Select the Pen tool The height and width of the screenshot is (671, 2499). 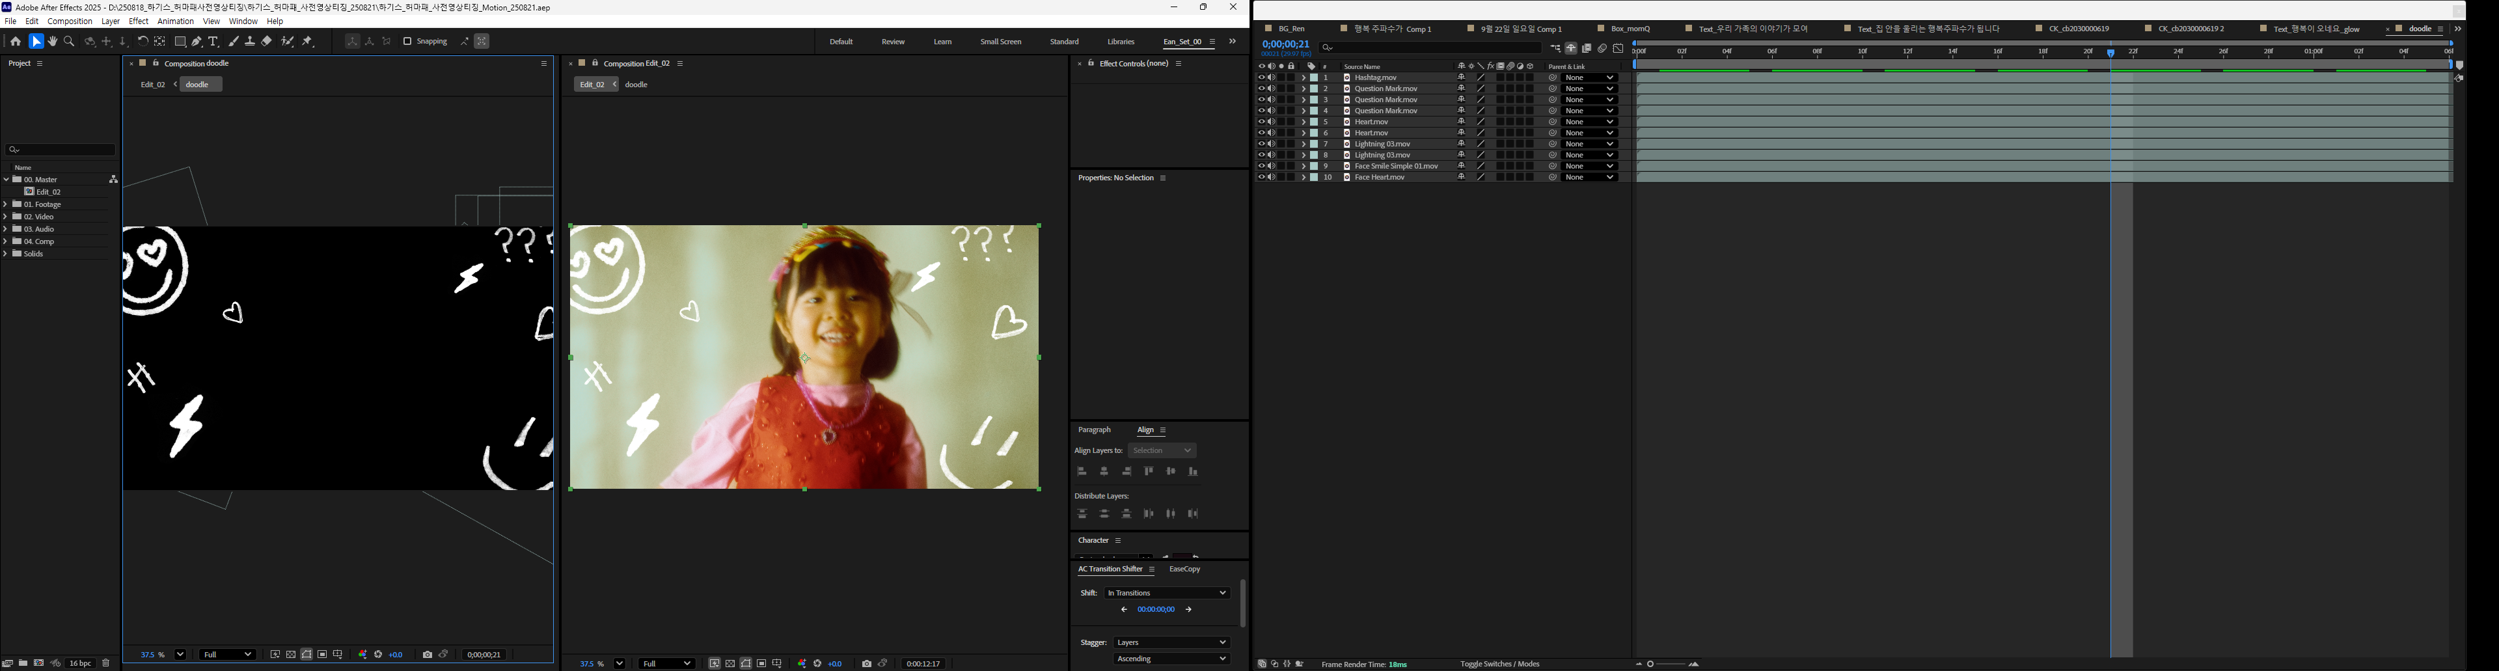point(196,41)
